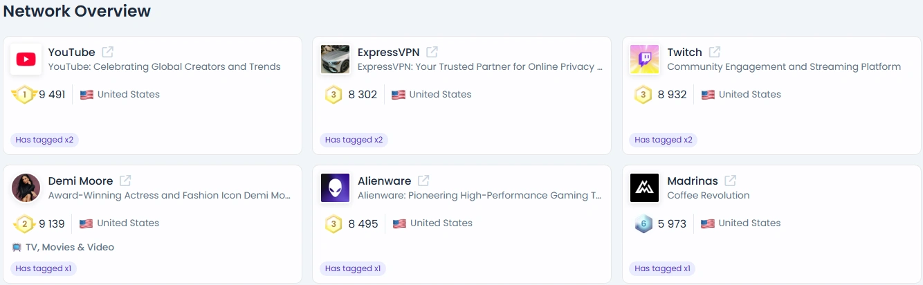
Task: Click the US flag on ExpressVPN card
Action: click(399, 95)
